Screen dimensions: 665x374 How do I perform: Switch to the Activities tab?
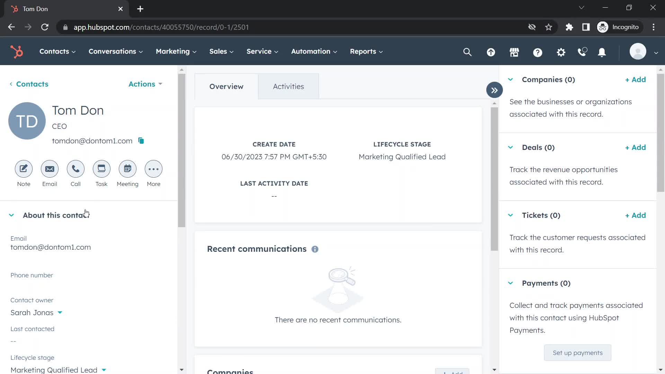pyautogui.click(x=289, y=87)
